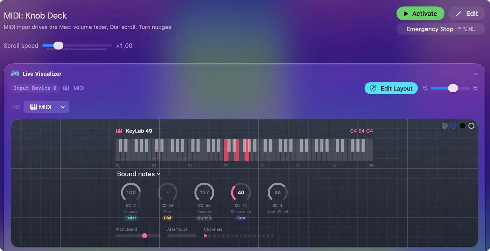Click the Channels label

click(213, 229)
